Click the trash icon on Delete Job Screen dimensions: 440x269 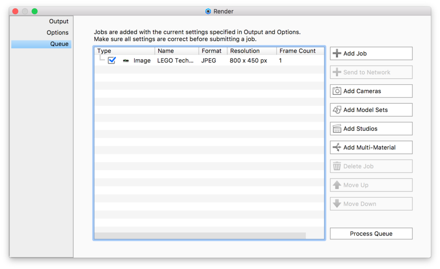[x=337, y=166]
